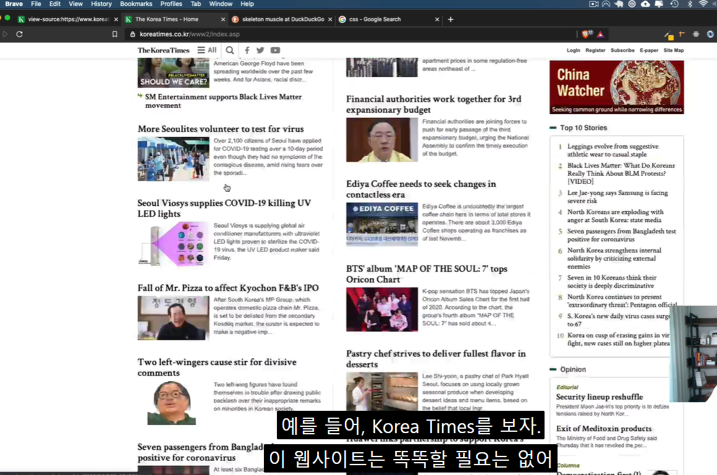Open The Korea Times YouTube icon
This screenshot has height=475, width=717.
point(275,50)
